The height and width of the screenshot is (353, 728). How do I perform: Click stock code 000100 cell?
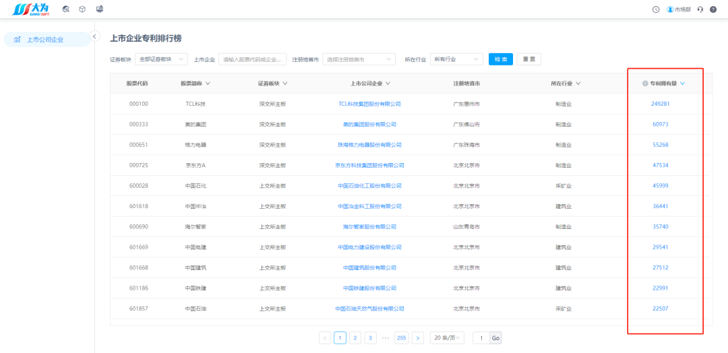click(x=139, y=104)
